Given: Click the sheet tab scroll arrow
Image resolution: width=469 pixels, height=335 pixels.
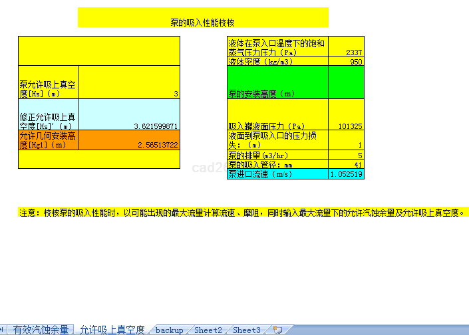Looking at the screenshot, I should [x=2, y=330].
